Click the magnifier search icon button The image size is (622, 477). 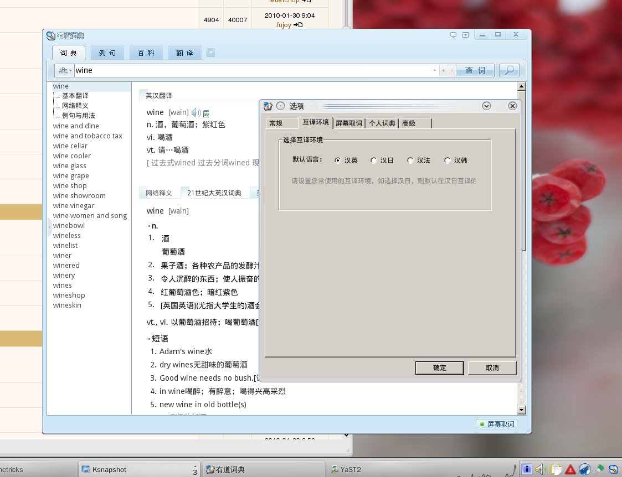click(509, 70)
